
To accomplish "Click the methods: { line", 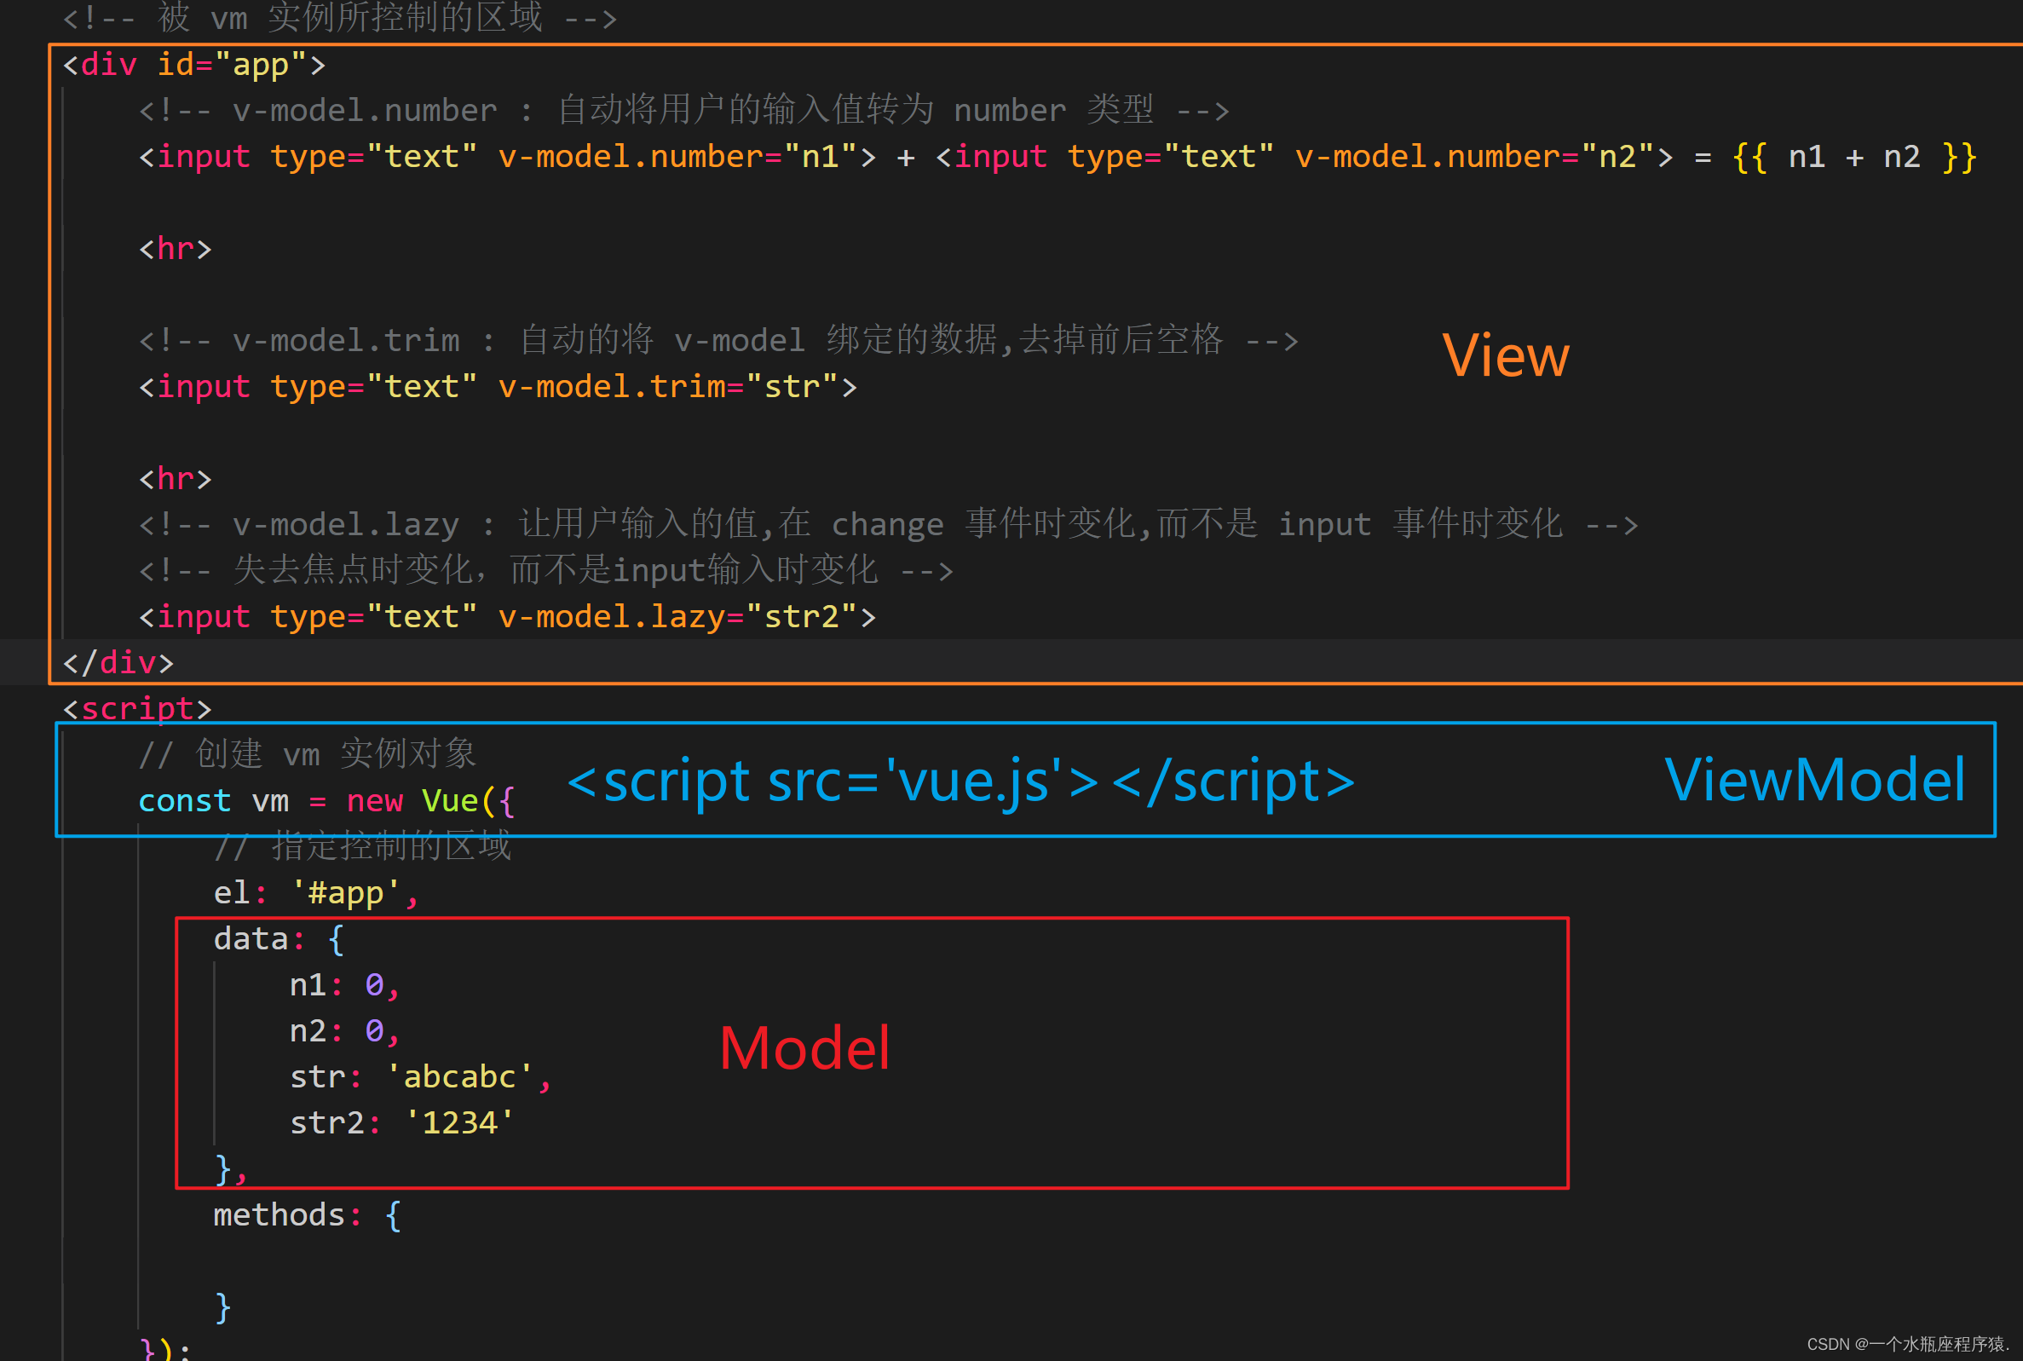I will tap(308, 1215).
